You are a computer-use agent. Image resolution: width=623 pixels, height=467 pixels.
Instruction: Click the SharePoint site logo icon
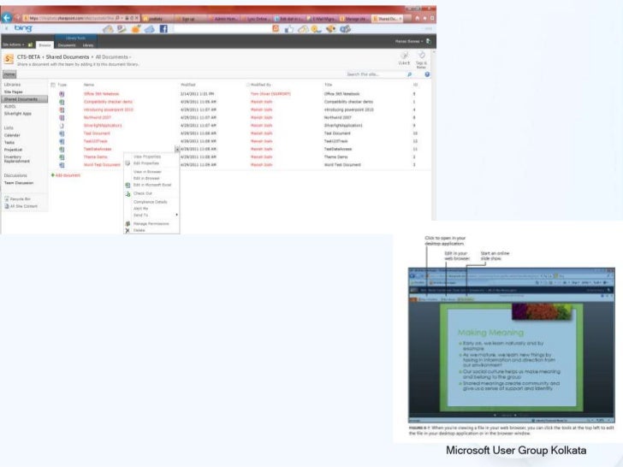tap(9, 59)
